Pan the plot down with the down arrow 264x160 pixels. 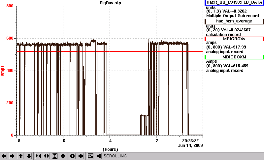(29, 156)
